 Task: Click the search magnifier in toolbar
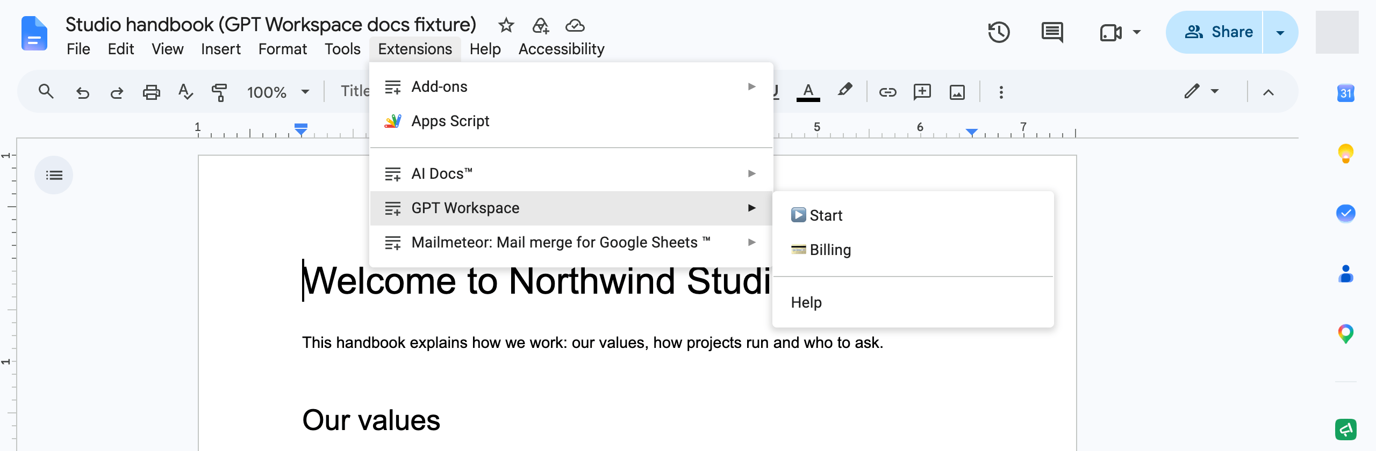[46, 92]
